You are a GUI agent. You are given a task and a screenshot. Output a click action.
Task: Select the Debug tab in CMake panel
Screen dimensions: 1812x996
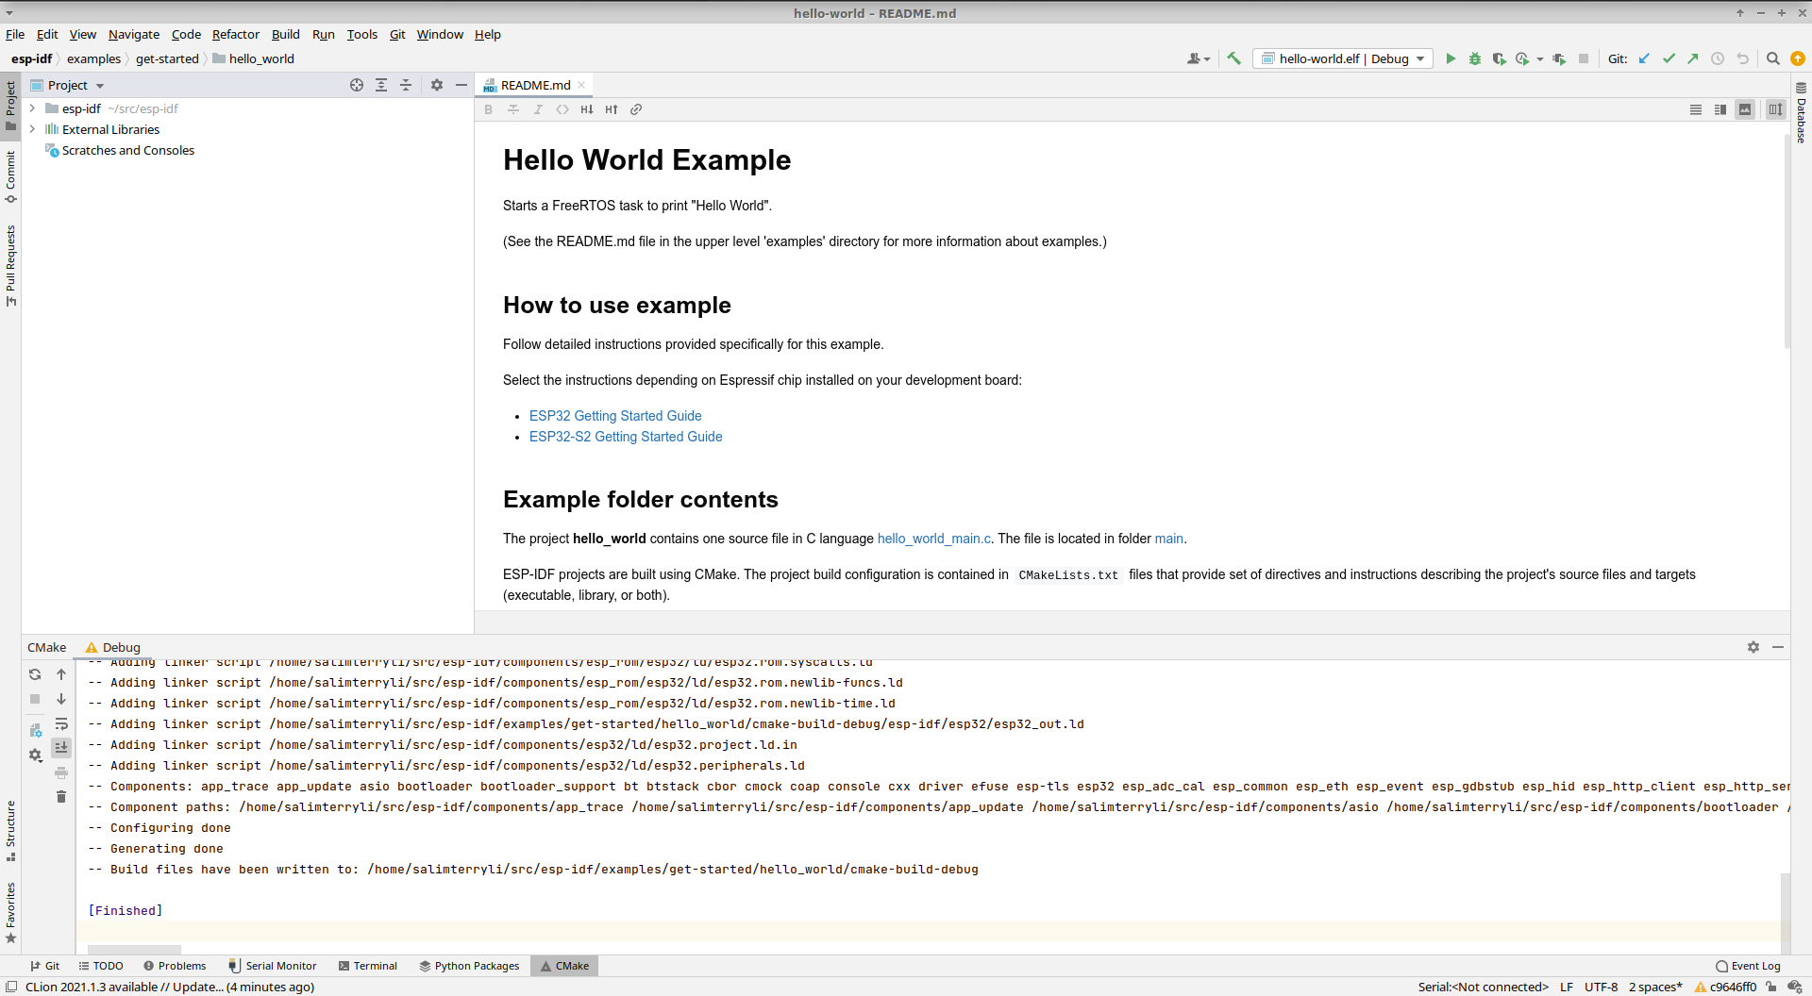click(x=112, y=647)
